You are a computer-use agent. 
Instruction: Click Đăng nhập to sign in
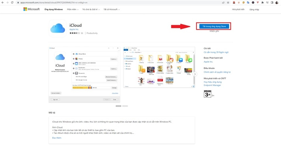click(254, 9)
